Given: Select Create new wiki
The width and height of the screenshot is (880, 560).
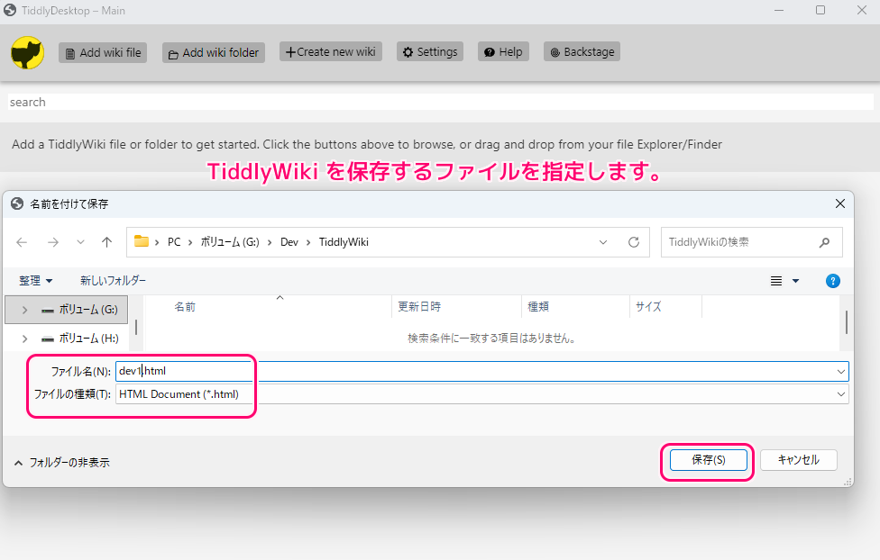Looking at the screenshot, I should point(330,51).
